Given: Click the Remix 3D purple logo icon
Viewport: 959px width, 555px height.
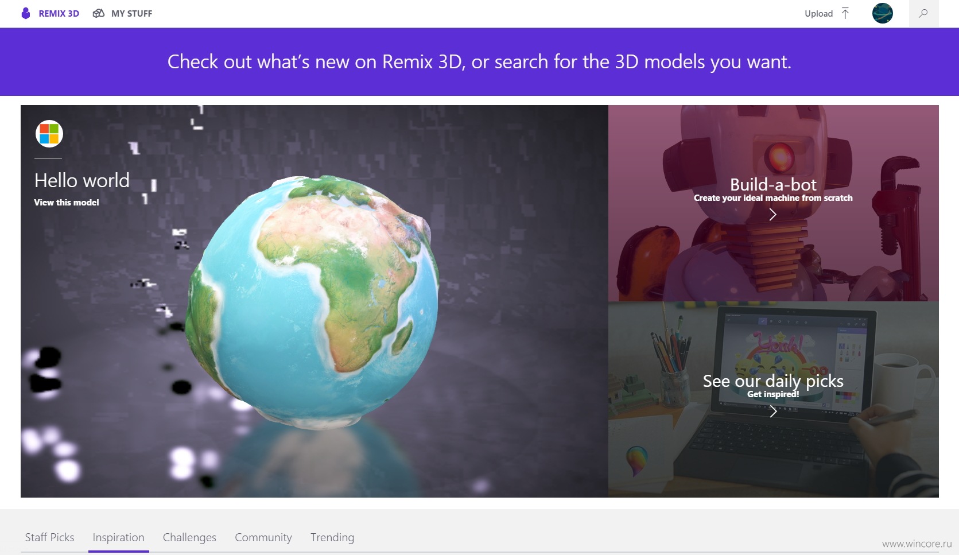Looking at the screenshot, I should (26, 13).
